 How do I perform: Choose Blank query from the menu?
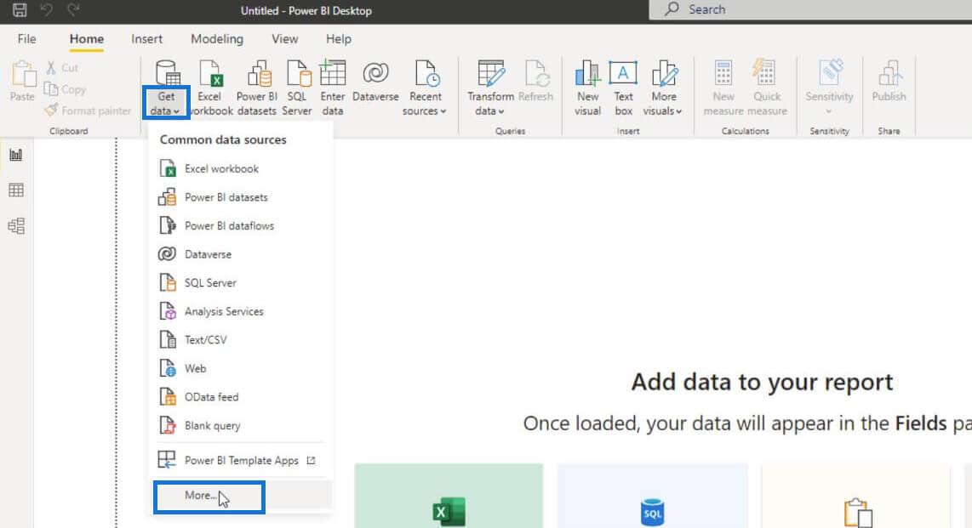[x=241, y=425]
